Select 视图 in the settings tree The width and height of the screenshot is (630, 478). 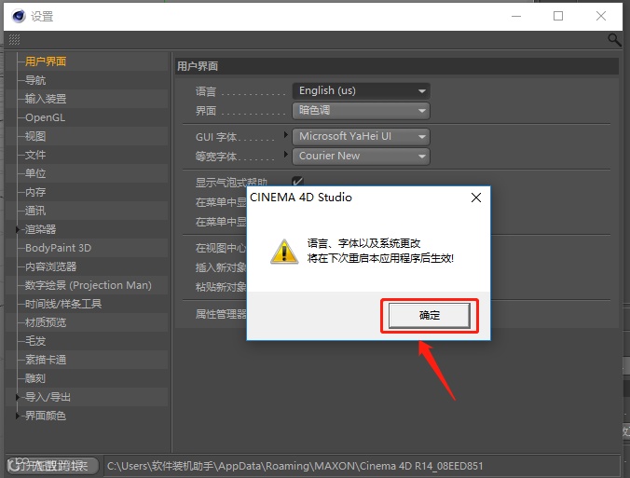pyautogui.click(x=35, y=136)
